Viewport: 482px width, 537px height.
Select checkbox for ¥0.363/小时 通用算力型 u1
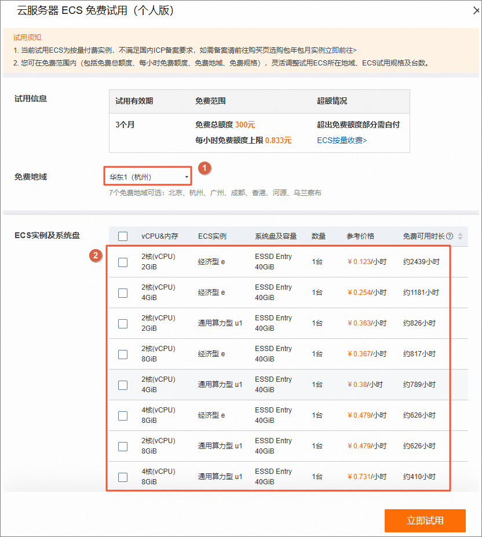[123, 324]
